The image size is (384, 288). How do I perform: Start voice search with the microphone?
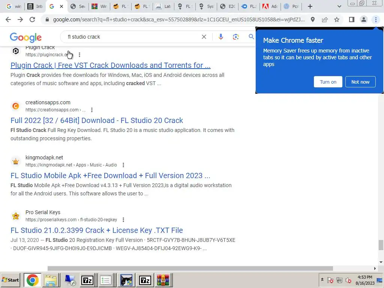coord(220,37)
